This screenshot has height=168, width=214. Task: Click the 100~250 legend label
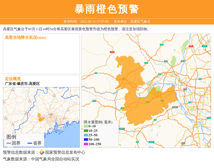pyautogui.click(x=95, y=144)
